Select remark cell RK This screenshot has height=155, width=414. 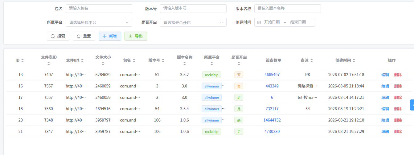coord(308,75)
